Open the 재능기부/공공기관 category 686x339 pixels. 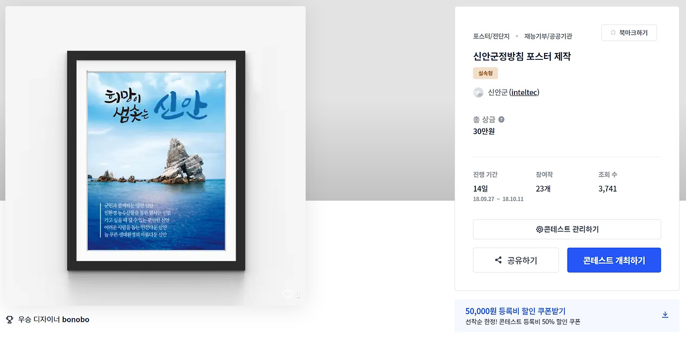[x=548, y=36]
